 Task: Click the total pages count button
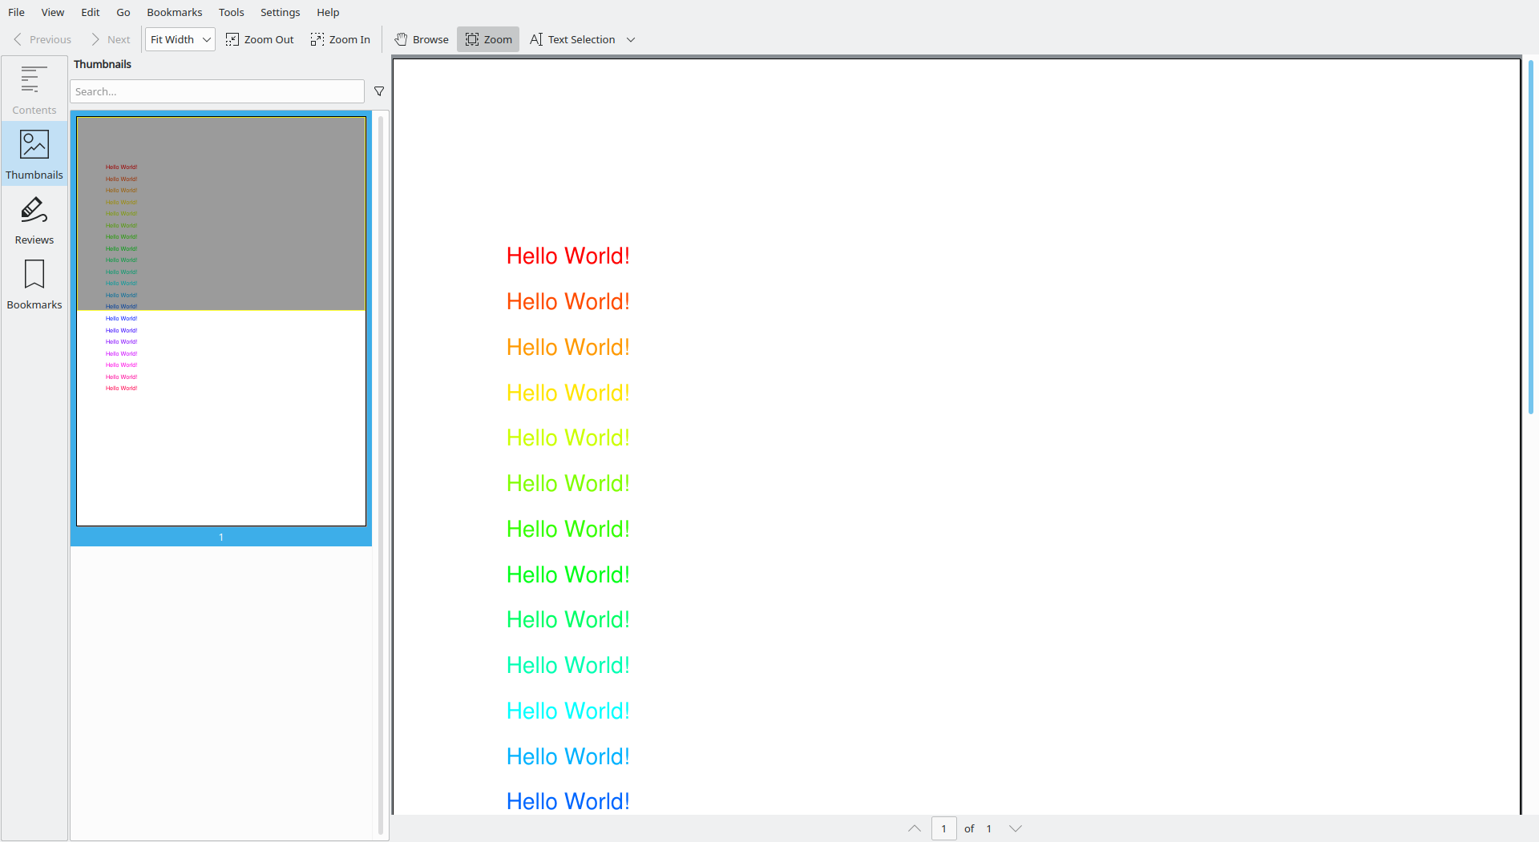point(989,828)
